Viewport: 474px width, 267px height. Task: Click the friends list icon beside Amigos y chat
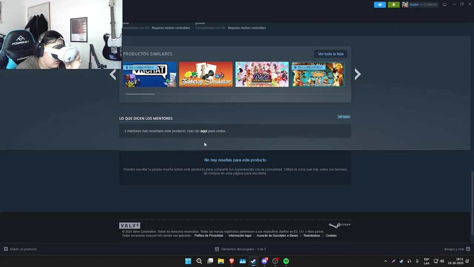[468, 249]
